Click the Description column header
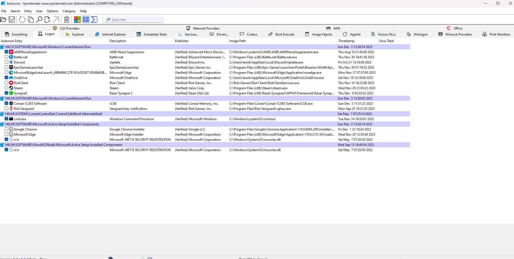This screenshot has width=514, height=259. point(140,41)
